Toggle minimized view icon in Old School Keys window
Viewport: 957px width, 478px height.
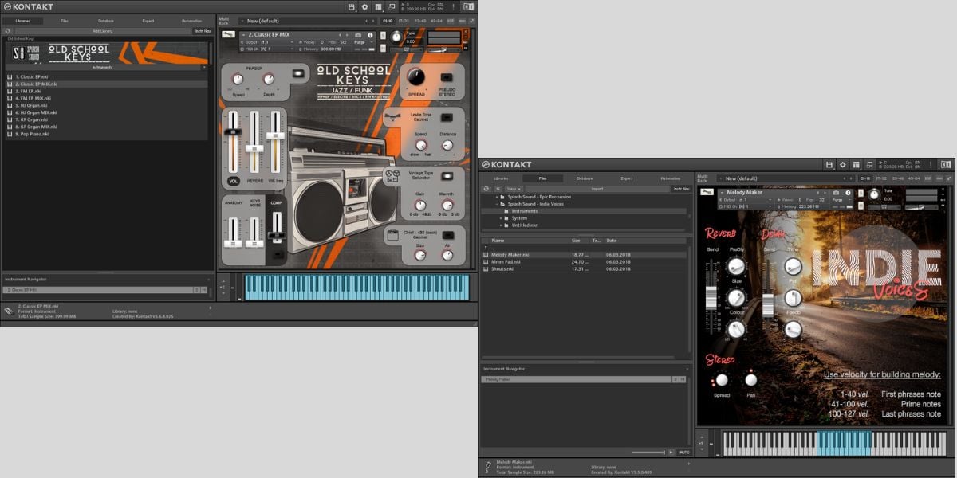click(x=392, y=7)
